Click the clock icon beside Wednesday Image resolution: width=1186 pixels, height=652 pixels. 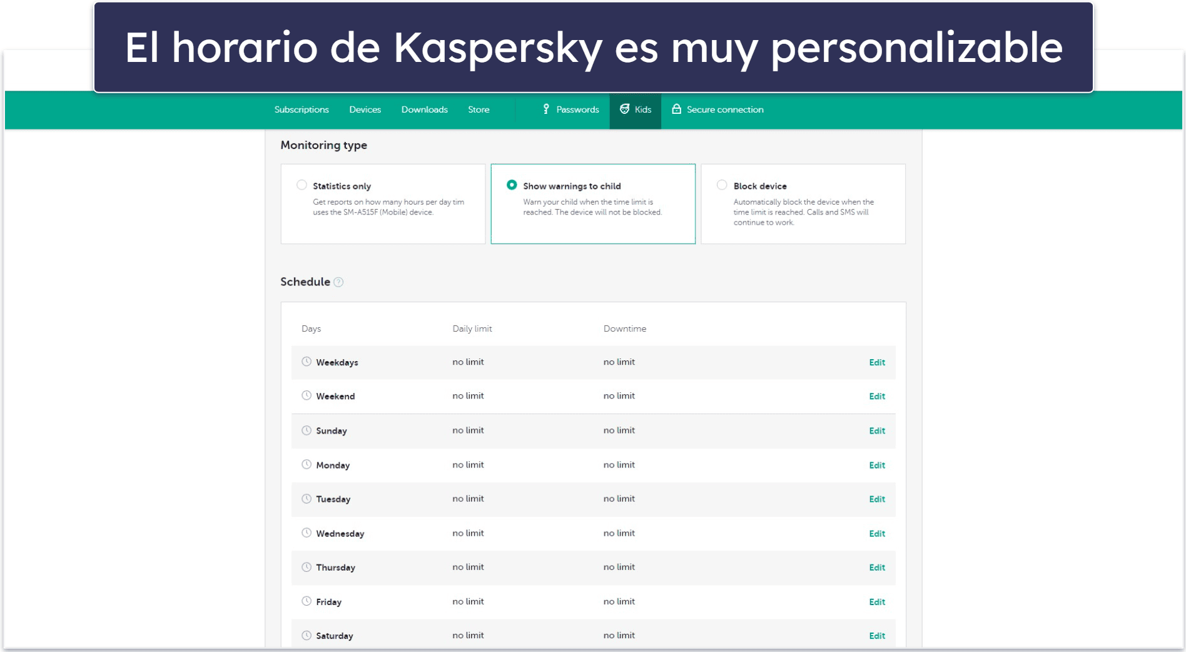click(307, 533)
